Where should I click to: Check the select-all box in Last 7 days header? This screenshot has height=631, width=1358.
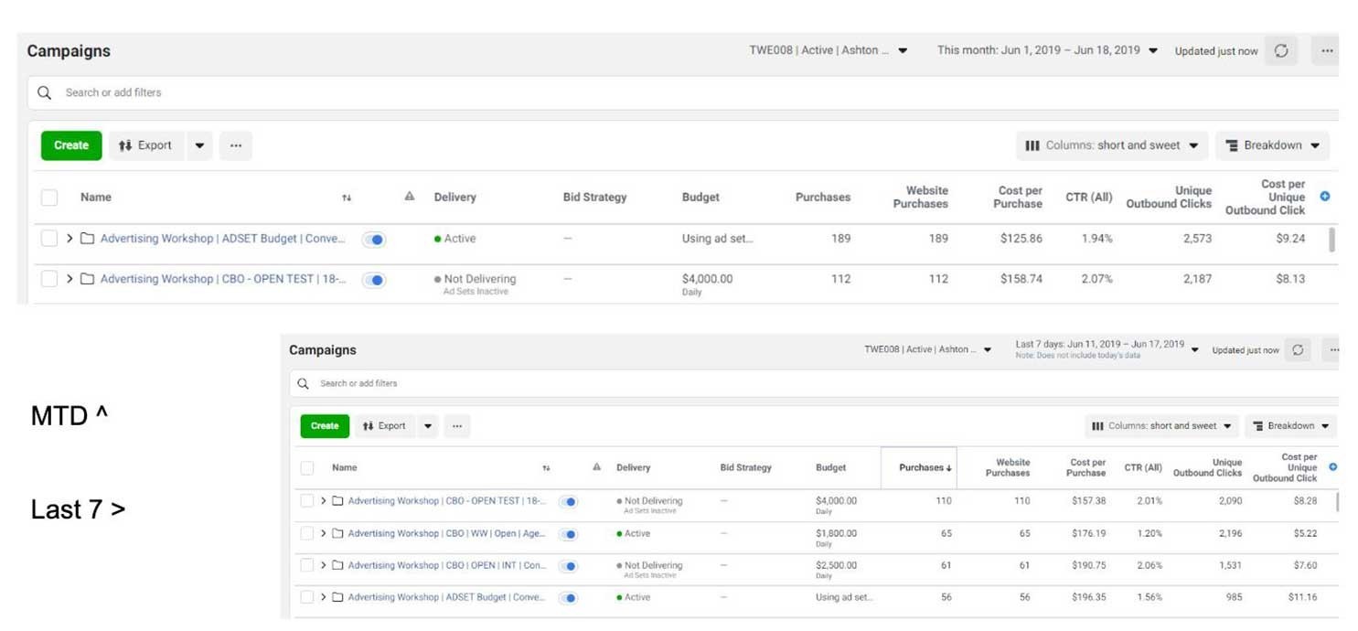(307, 468)
